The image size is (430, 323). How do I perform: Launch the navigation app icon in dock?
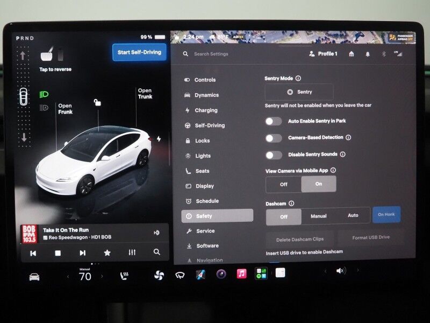[200, 275]
